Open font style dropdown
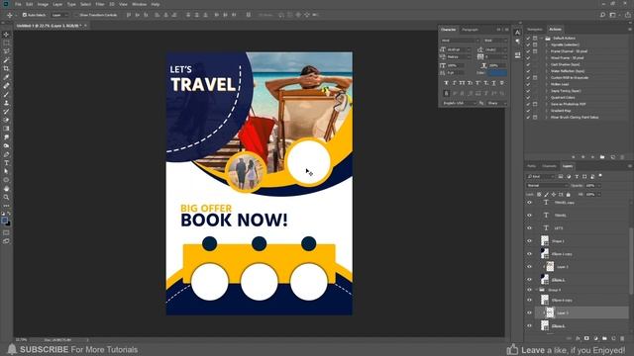Viewport: 634px width, 356px height. click(x=495, y=41)
